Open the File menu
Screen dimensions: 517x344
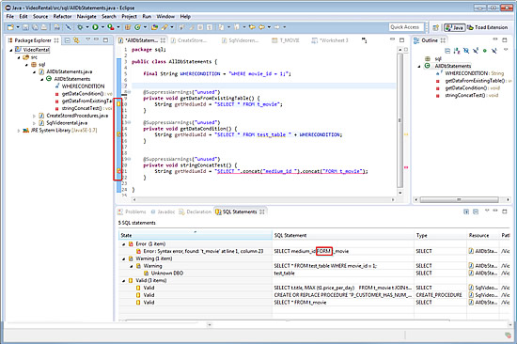tap(10, 17)
